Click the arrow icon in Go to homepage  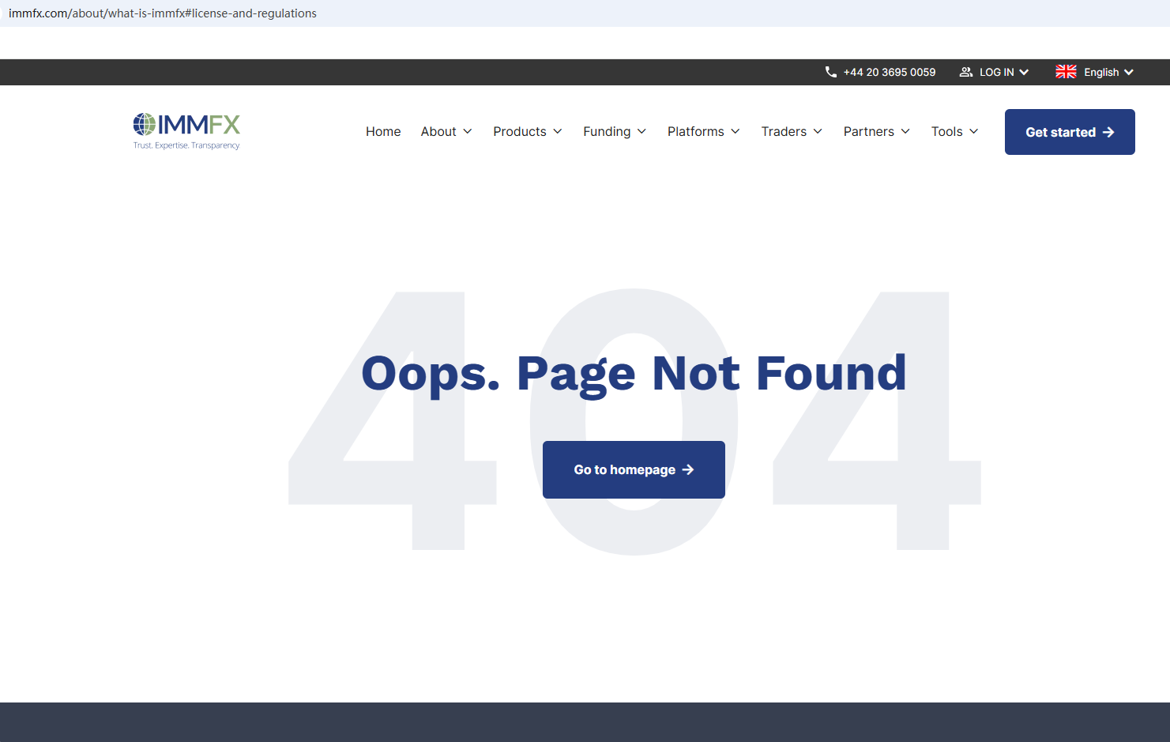click(688, 469)
